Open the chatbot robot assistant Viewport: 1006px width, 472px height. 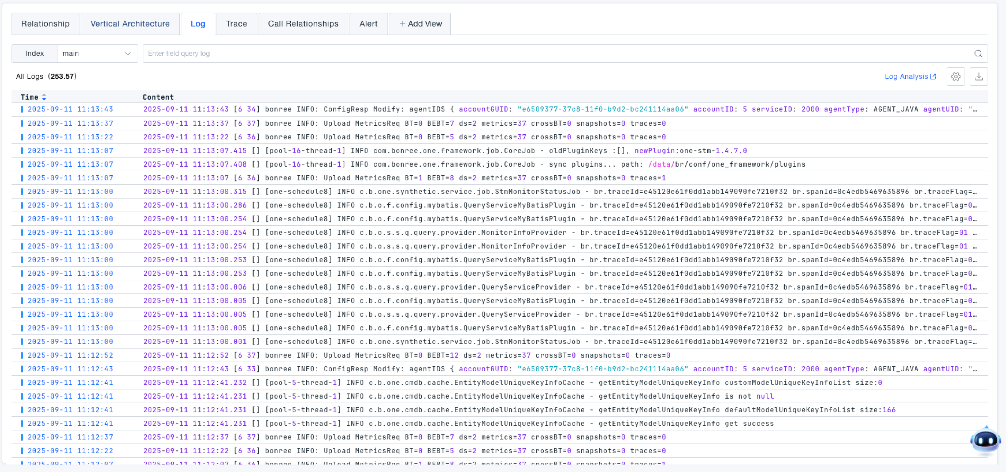pyautogui.click(x=985, y=440)
